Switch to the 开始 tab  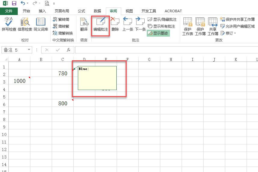coord(26,11)
